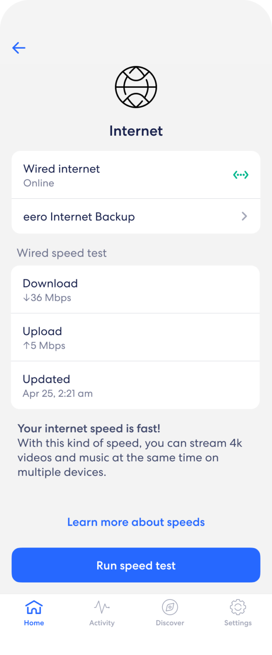This screenshot has width=272, height=655.
Task: Expand eero Internet Backup settings
Action: pos(136,216)
